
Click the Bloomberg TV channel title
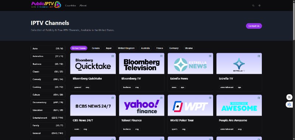point(131,79)
